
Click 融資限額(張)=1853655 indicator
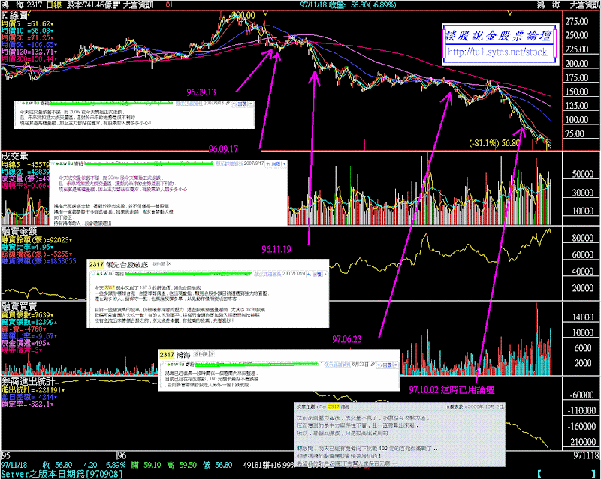[x=39, y=261]
